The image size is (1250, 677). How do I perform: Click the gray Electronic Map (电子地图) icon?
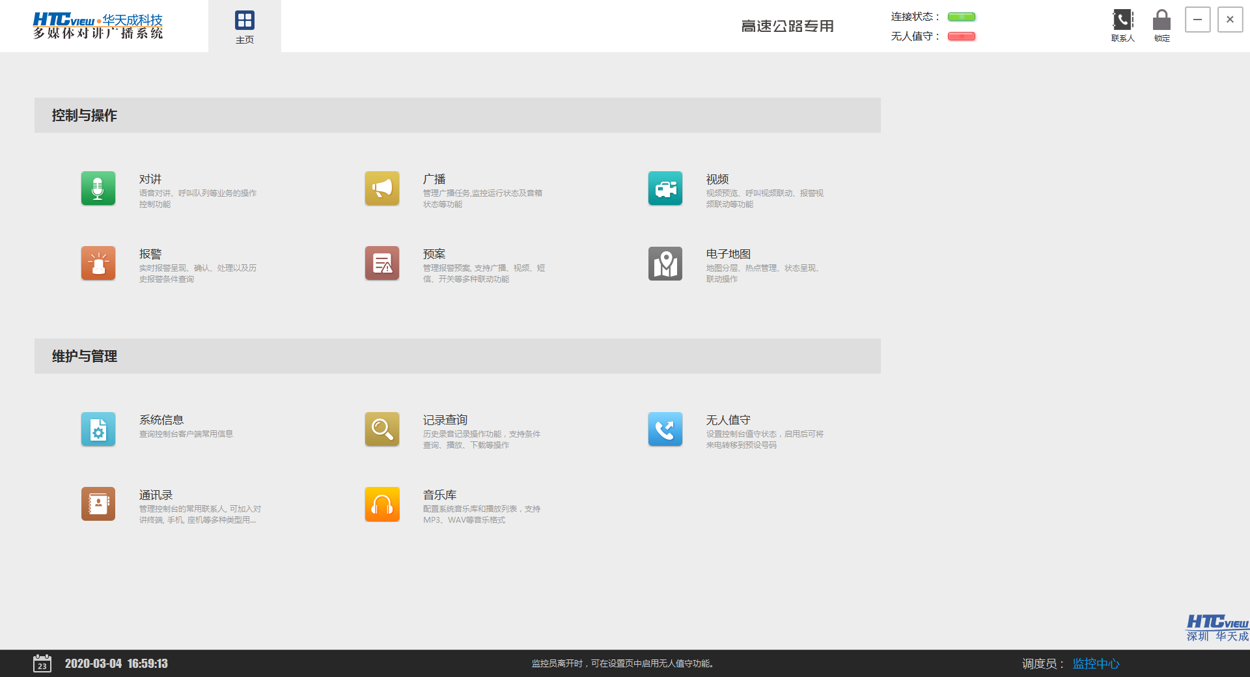point(665,263)
